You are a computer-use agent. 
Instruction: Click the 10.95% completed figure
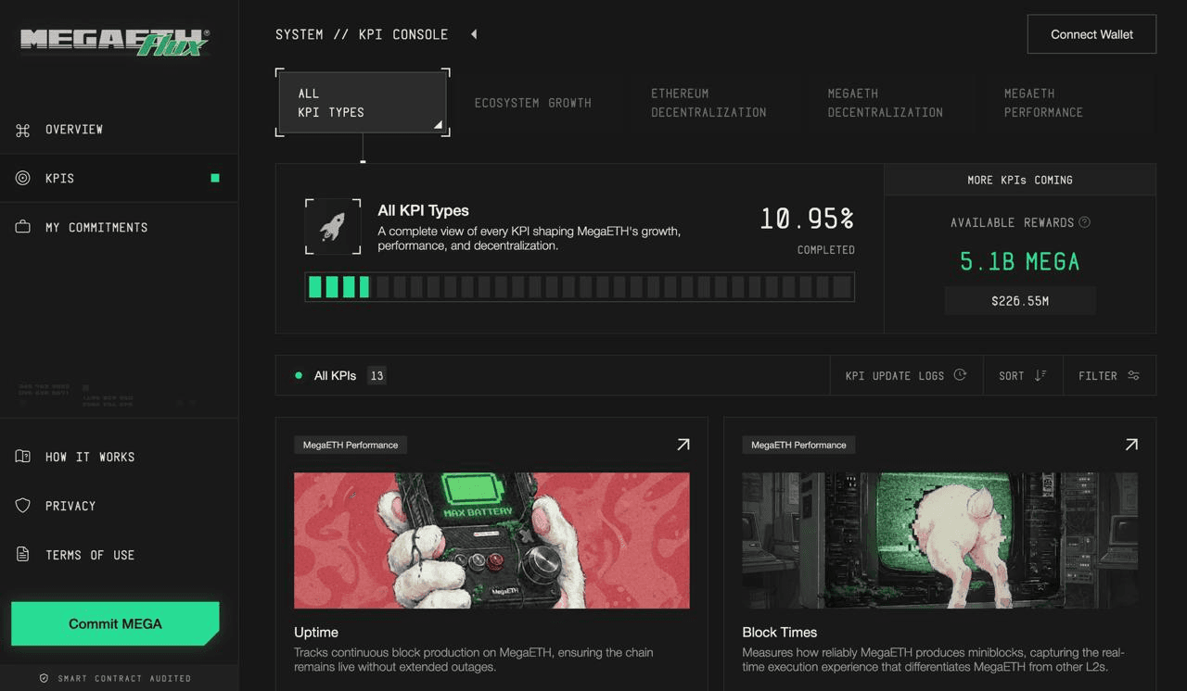coord(807,219)
